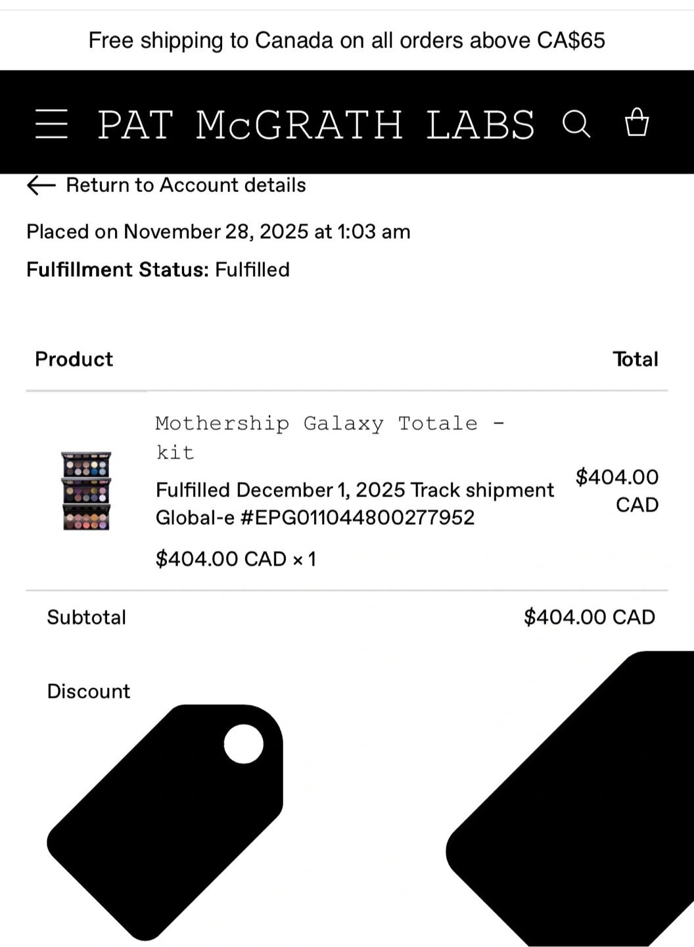Click the Total column header

coord(635,359)
